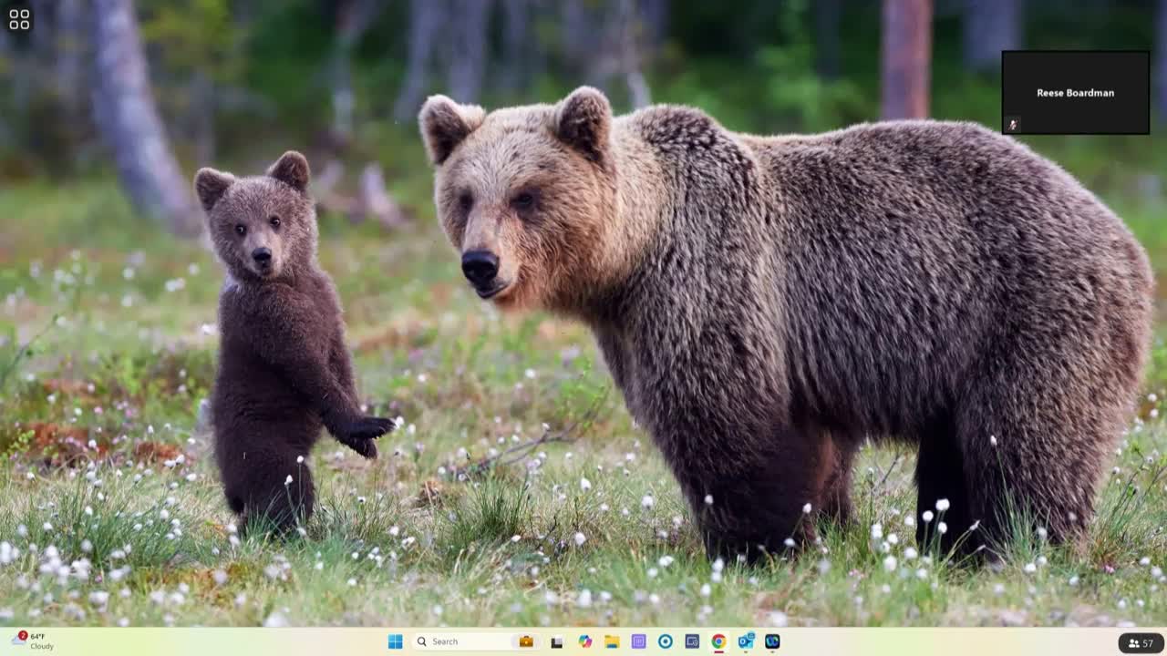Click the red notification badge on weather

(x=23, y=635)
